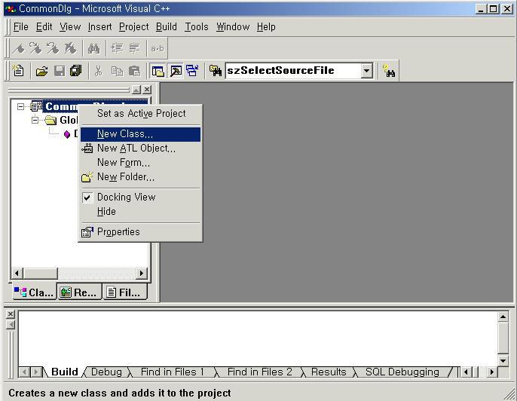517x401 pixels.
Task: Select New Class... in context menu
Action: pyautogui.click(x=140, y=134)
